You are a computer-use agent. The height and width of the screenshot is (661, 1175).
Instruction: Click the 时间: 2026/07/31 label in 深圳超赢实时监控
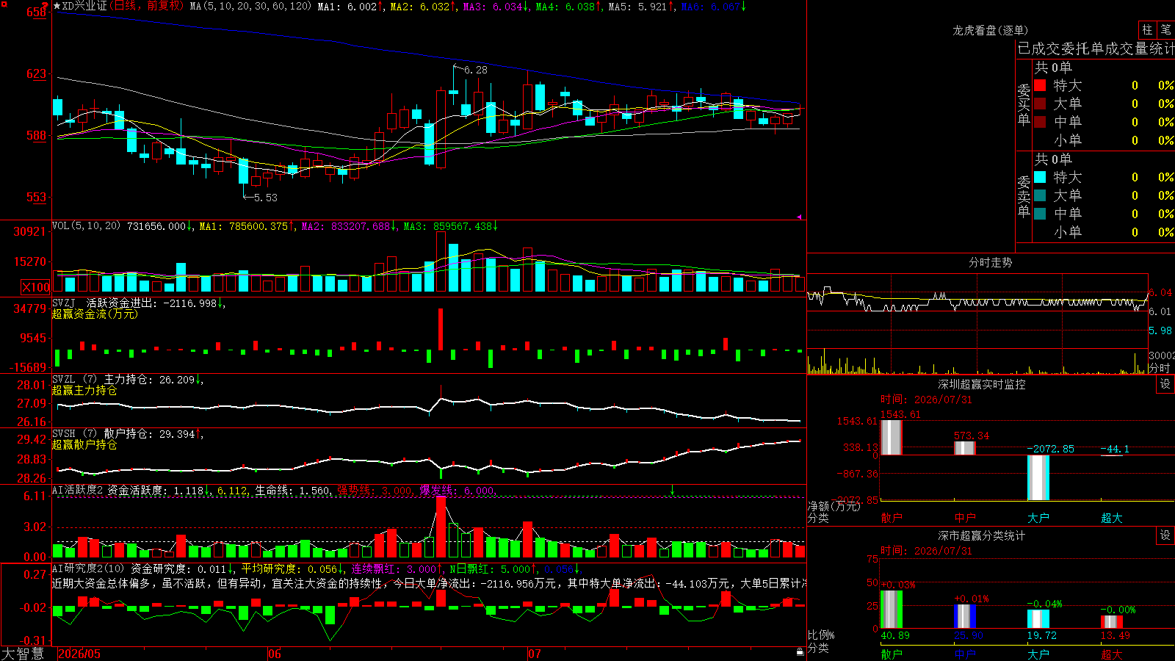[926, 400]
